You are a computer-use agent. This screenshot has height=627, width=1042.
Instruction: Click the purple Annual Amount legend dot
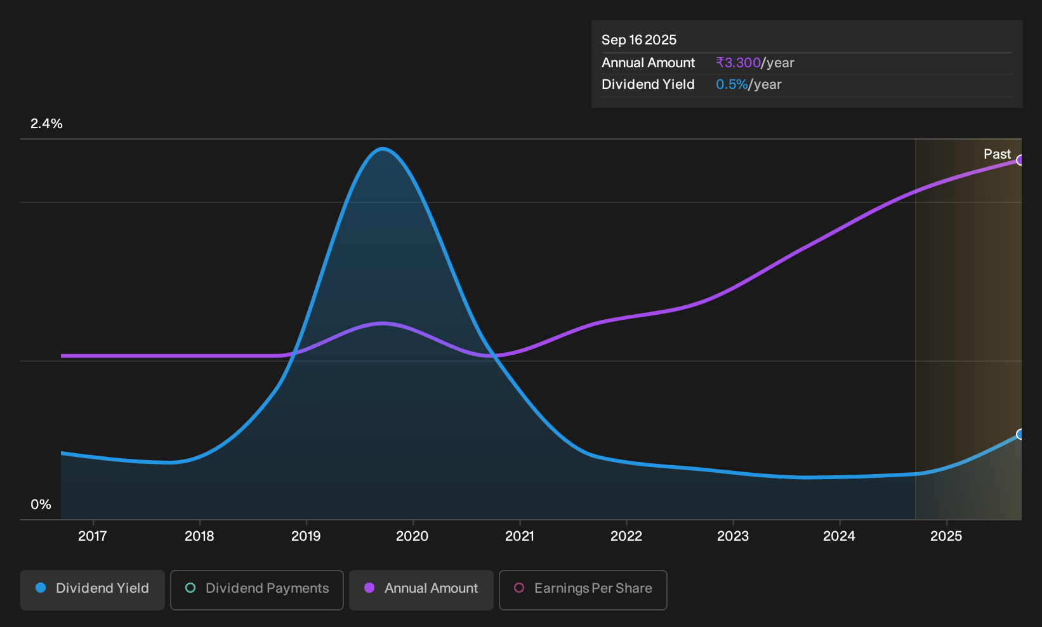[x=369, y=588]
